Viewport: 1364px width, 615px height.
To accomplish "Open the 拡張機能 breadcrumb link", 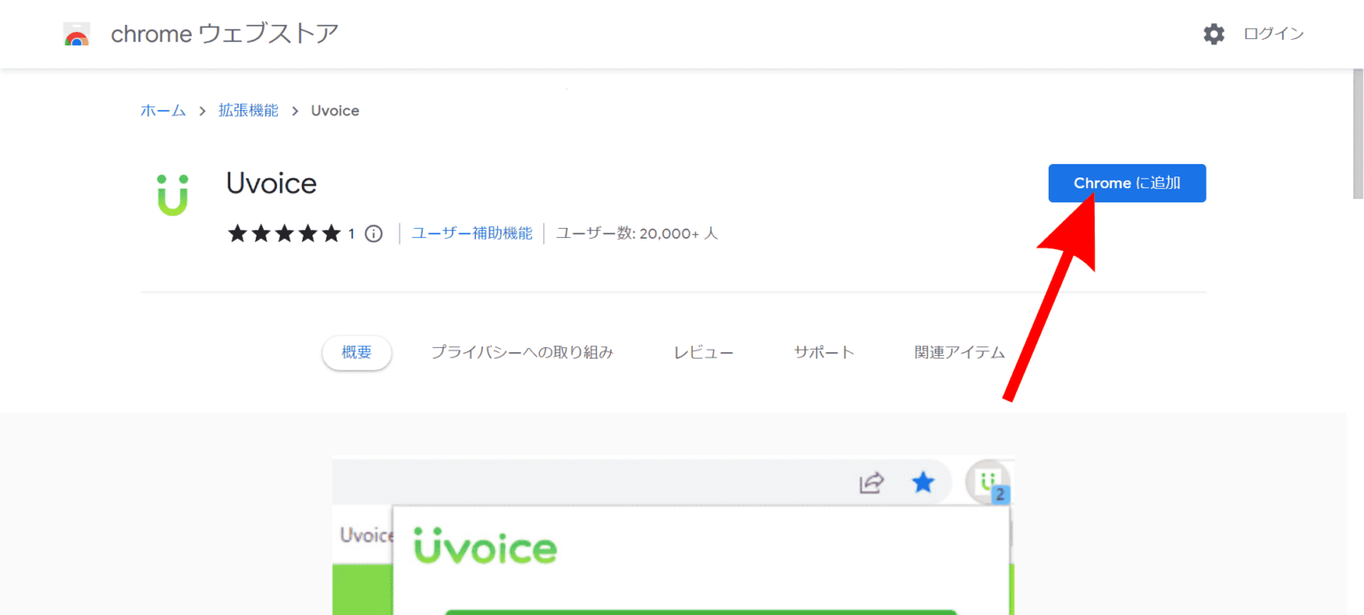I will click(x=249, y=110).
